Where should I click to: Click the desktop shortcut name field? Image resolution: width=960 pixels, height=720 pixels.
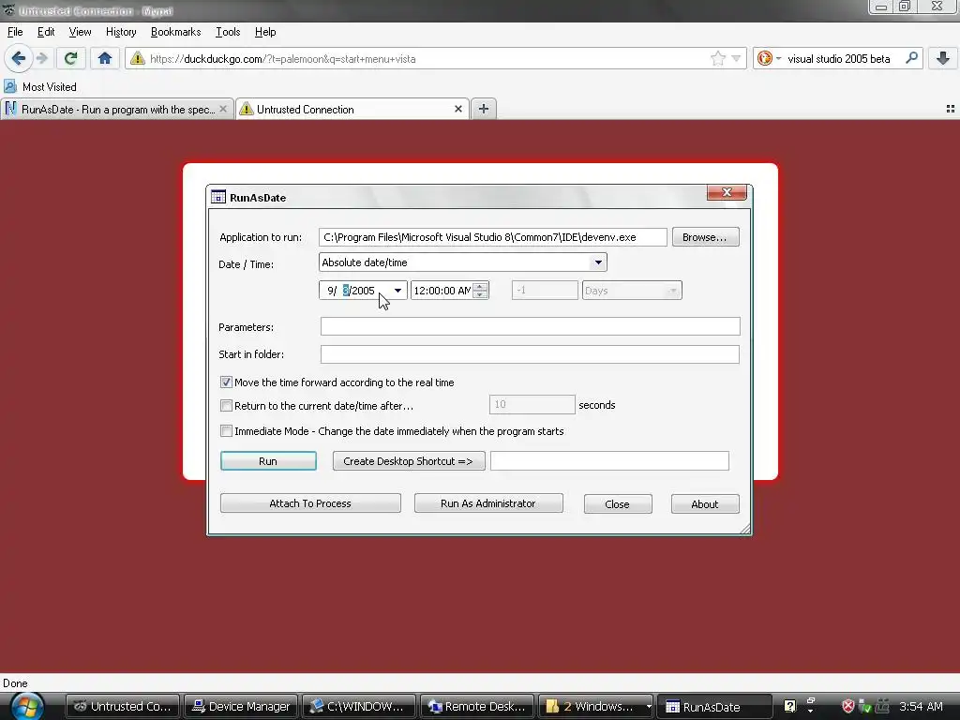tap(609, 461)
